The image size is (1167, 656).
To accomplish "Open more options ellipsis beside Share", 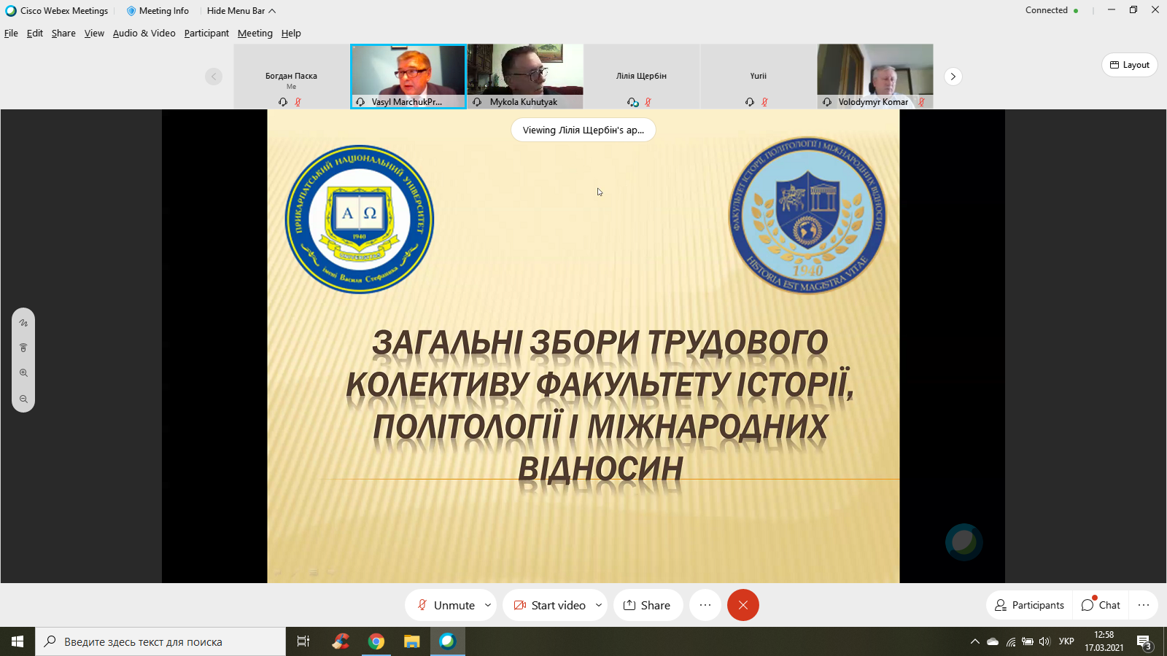I will [x=705, y=605].
